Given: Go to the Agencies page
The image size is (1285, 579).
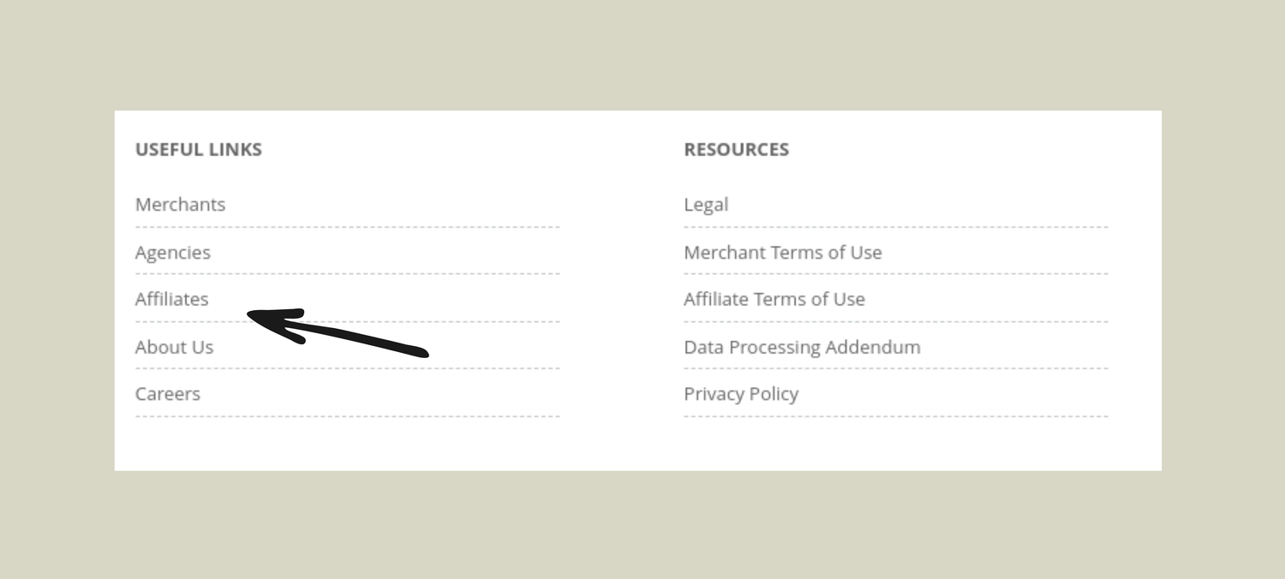Looking at the screenshot, I should tap(172, 253).
